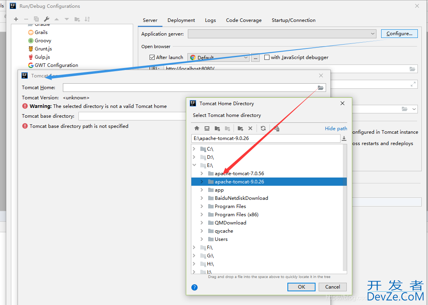Open Application server dropdown
Image resolution: width=428 pixels, height=305 pixels.
(282, 34)
